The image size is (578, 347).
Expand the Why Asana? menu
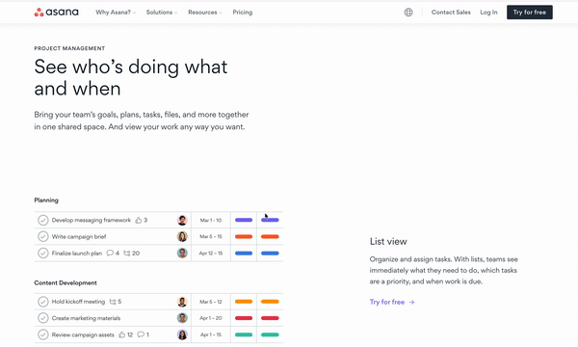pyautogui.click(x=116, y=13)
